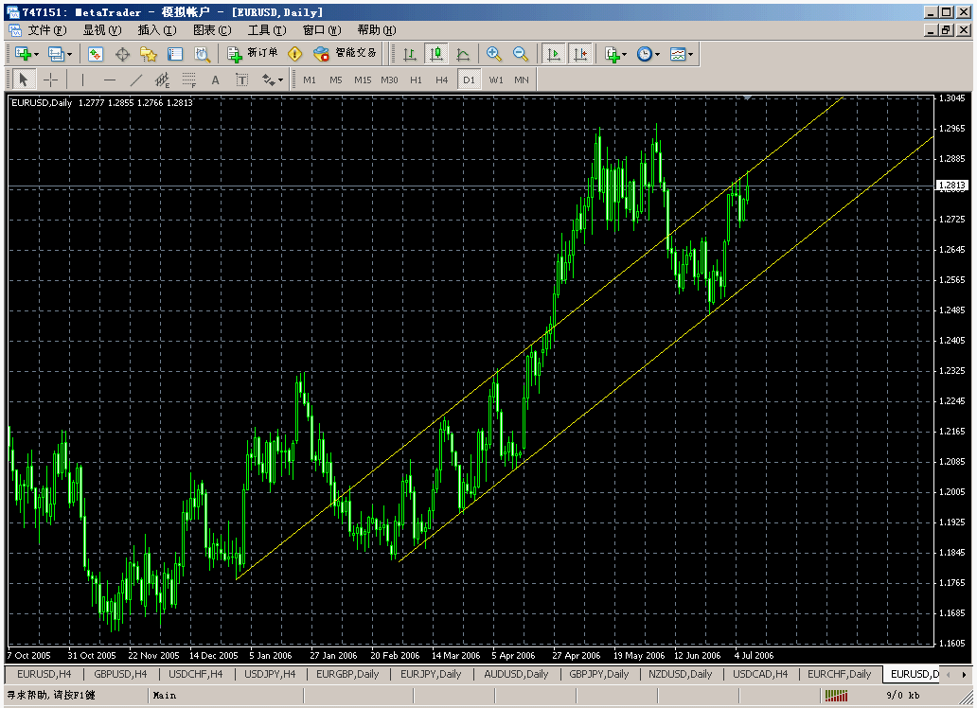The image size is (977, 708).
Task: Open the 图表(C) menu
Action: tap(212, 30)
